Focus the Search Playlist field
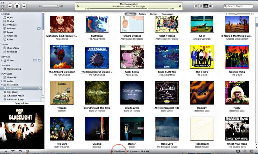 click(x=238, y=6)
